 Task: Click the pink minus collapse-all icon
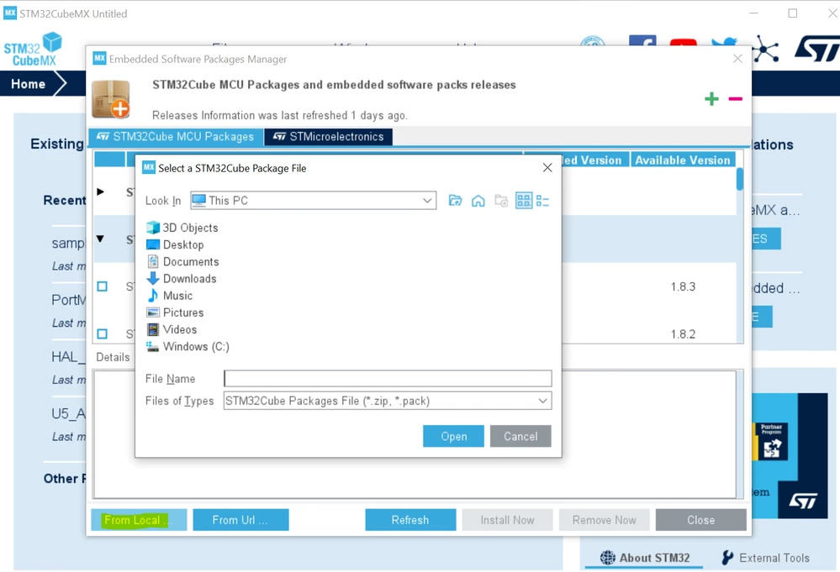point(735,98)
